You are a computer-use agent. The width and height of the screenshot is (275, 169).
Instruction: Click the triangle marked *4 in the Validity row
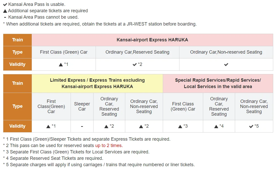pyautogui.click(x=216, y=126)
